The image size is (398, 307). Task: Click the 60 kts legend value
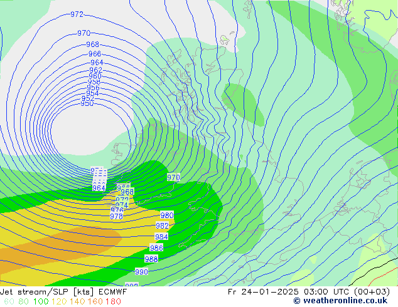click(9, 301)
